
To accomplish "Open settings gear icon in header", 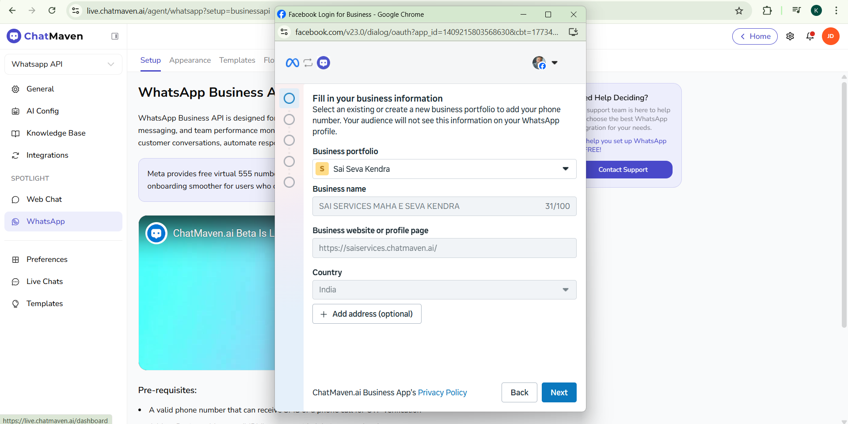I will tap(790, 36).
